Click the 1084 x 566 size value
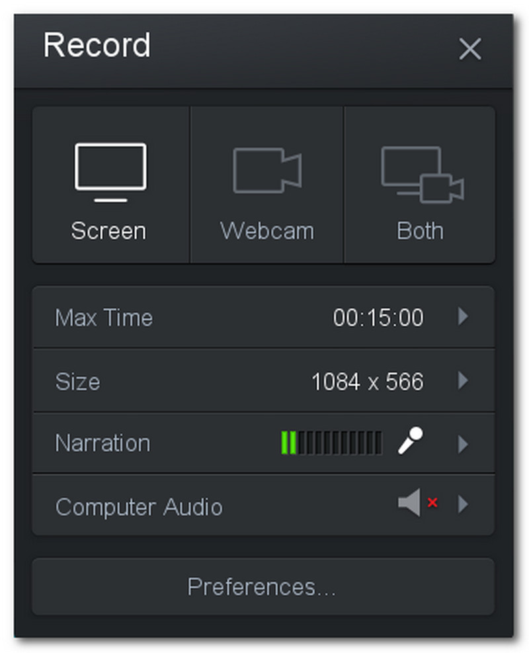This screenshot has width=529, height=653. tap(367, 381)
